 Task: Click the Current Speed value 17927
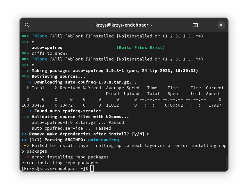click(x=215, y=105)
